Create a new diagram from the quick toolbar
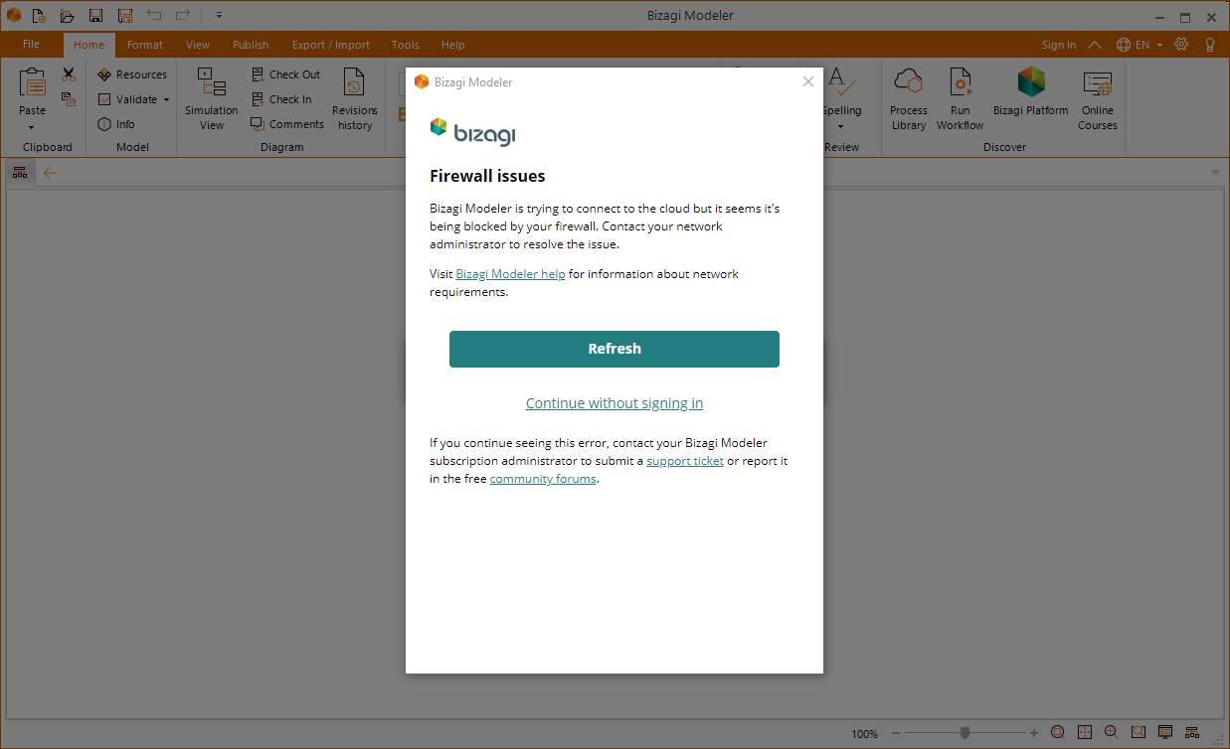 coord(38,16)
